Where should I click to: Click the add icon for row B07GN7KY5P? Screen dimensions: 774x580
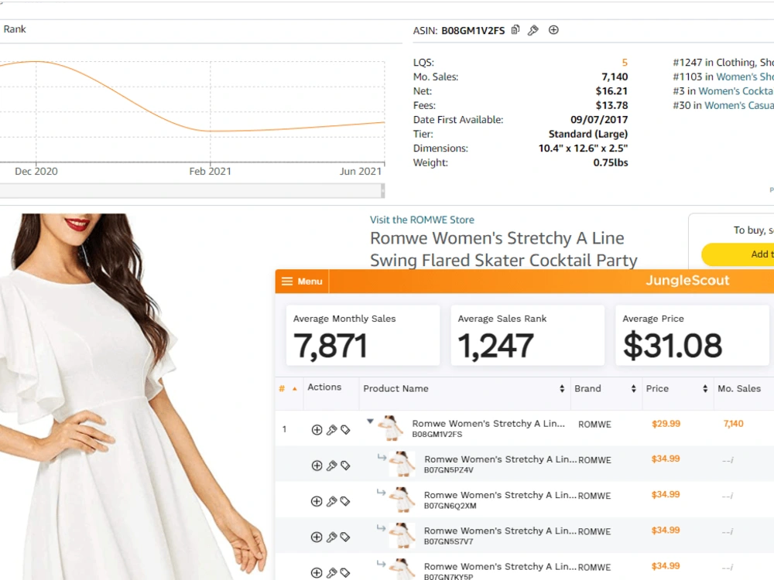point(317,572)
